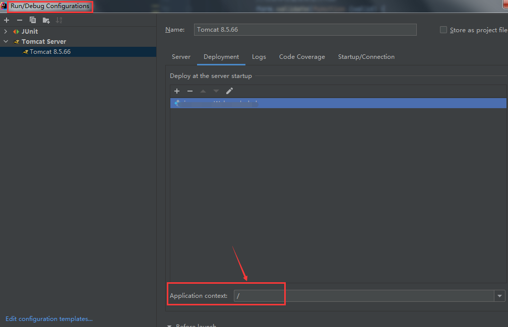Click the Application context label
Viewport: 508px width, 327px height.
point(199,296)
